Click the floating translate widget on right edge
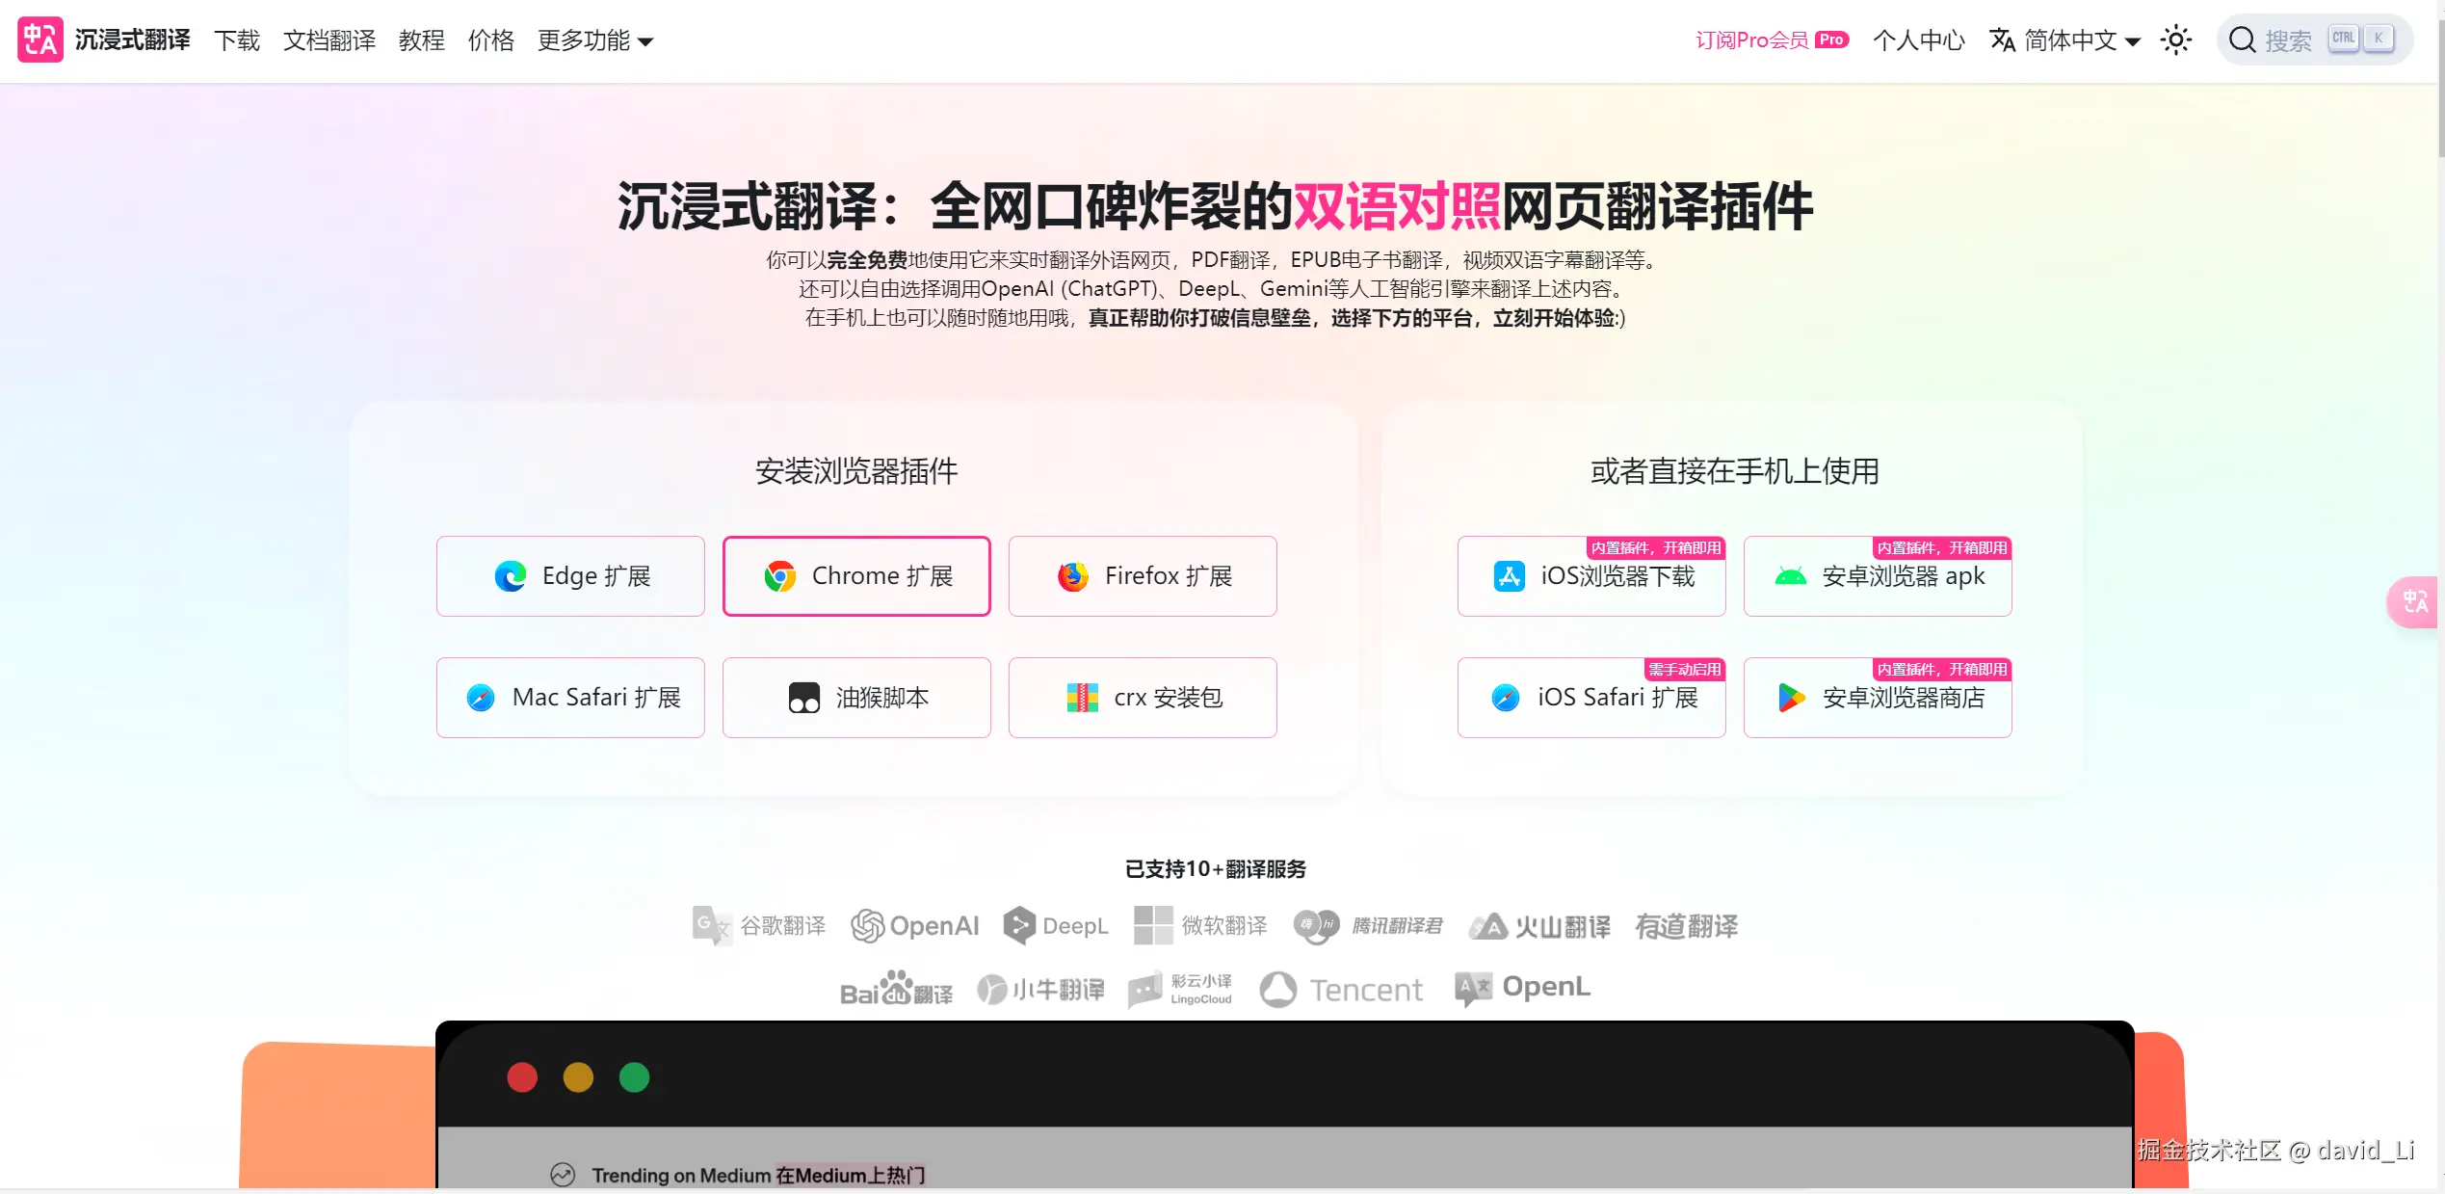Image resolution: width=2445 pixels, height=1194 pixels. point(2413,602)
